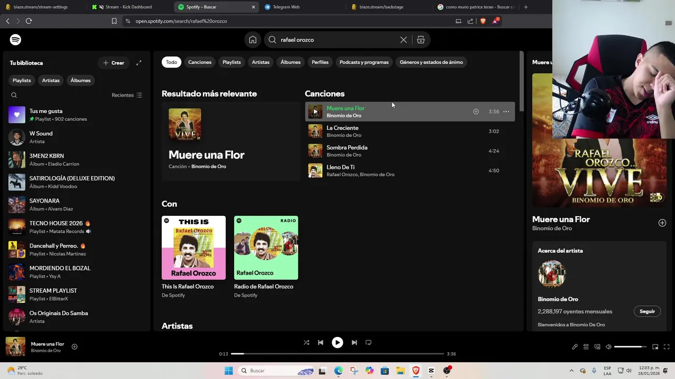
Task: Open the Spotify home logo
Action: [x=15, y=40]
